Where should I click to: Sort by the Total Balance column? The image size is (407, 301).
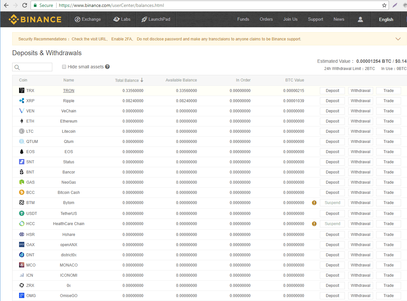pos(129,80)
